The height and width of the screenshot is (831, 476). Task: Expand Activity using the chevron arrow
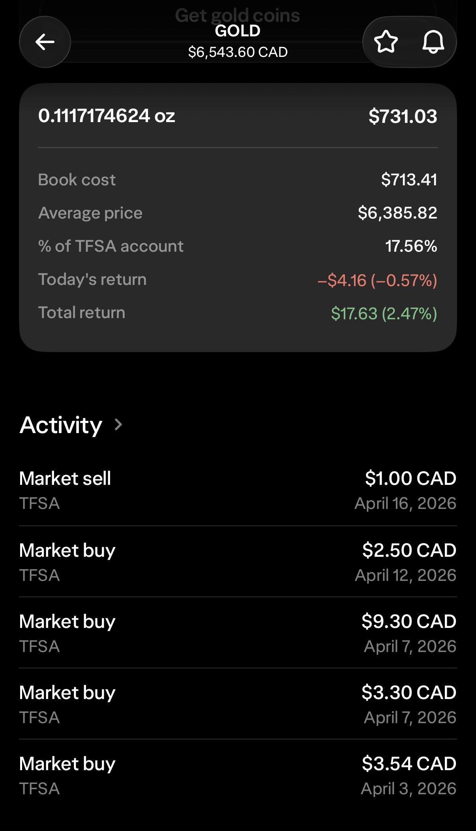(118, 425)
